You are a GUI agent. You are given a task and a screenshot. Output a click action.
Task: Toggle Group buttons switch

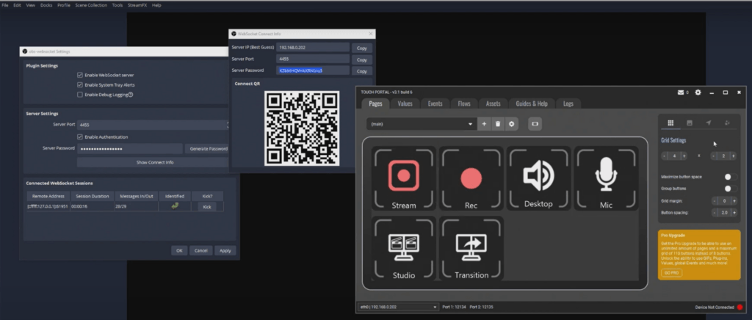click(x=731, y=189)
